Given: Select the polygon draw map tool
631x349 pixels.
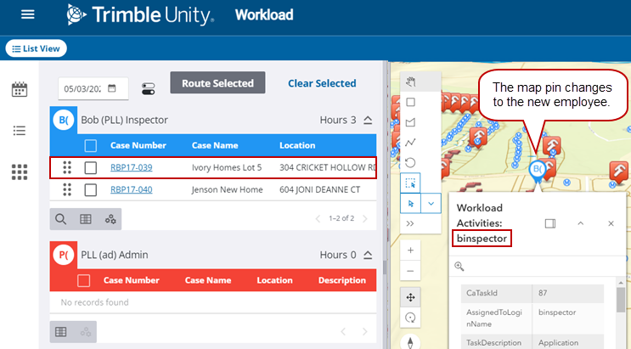Looking at the screenshot, I should (410, 122).
